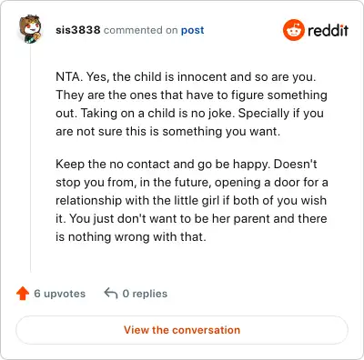Click the "0 replies" count label

[x=145, y=294]
